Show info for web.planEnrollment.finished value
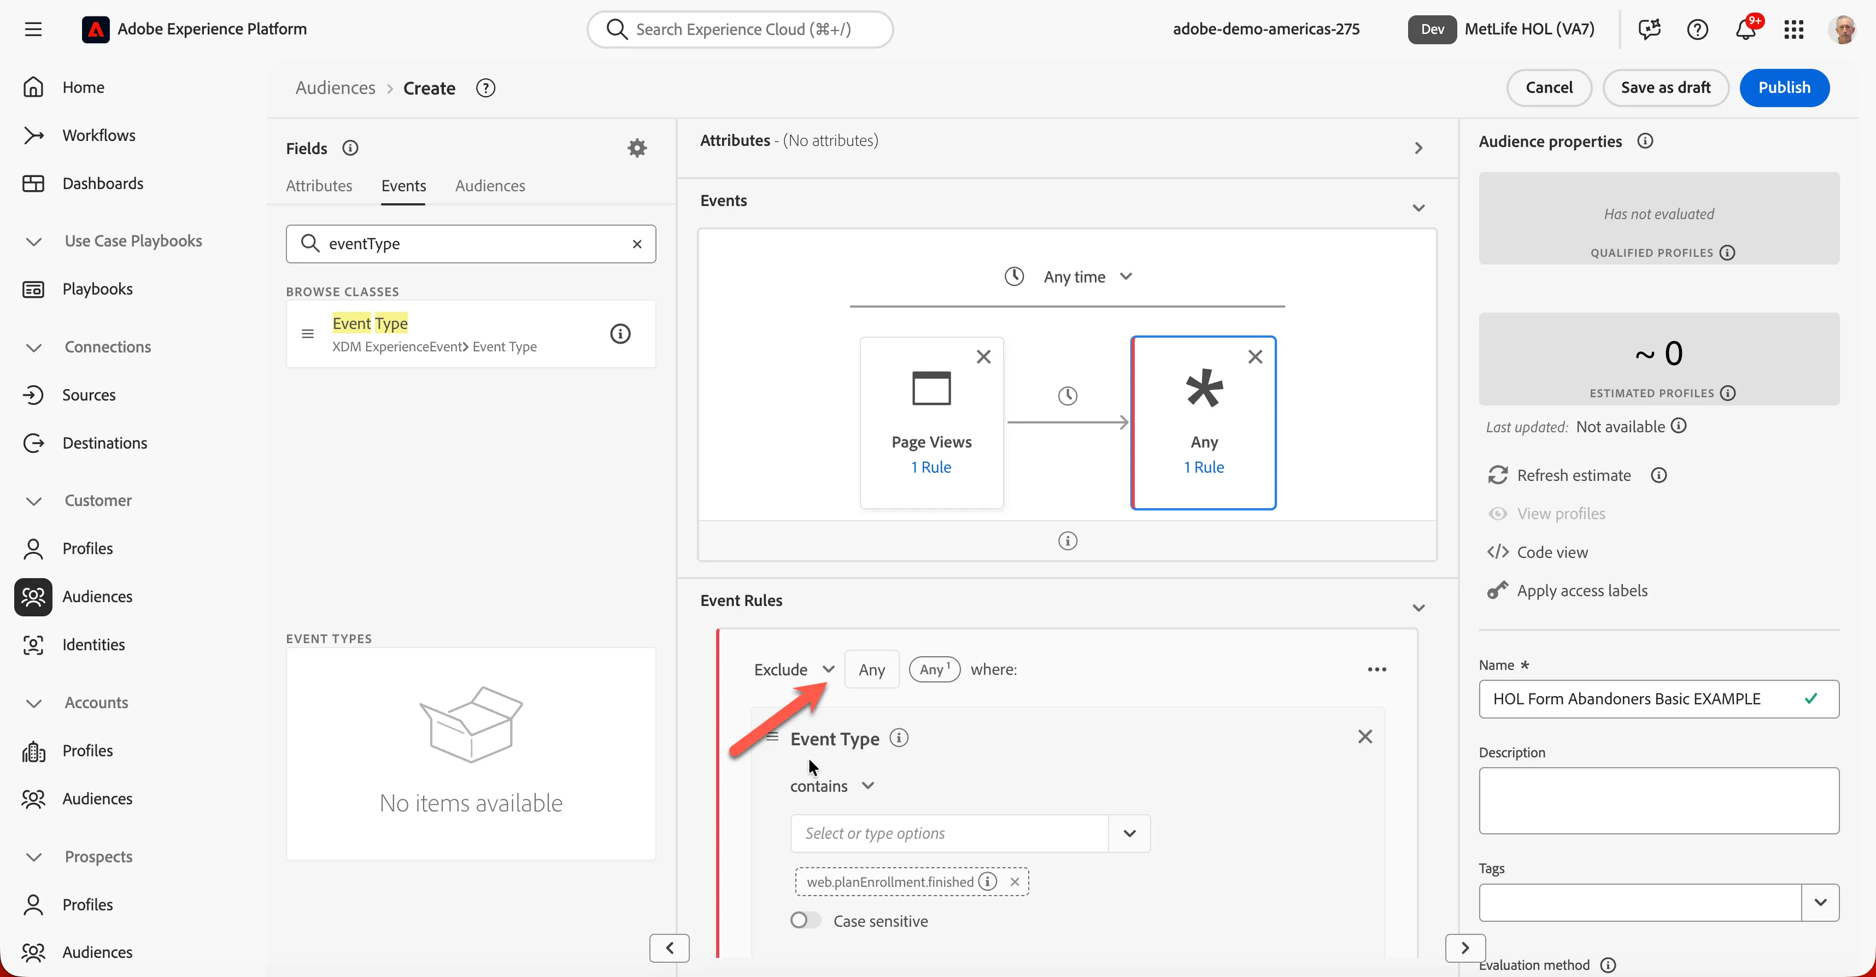The width and height of the screenshot is (1876, 977). tap(988, 881)
